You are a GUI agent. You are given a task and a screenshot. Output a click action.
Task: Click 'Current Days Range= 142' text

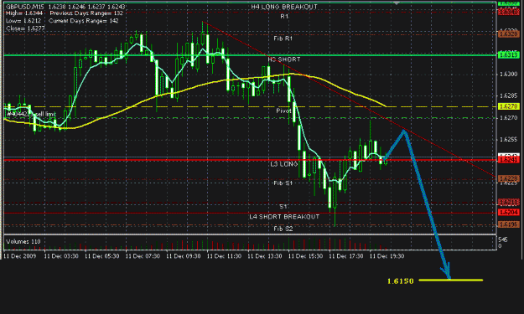click(84, 21)
